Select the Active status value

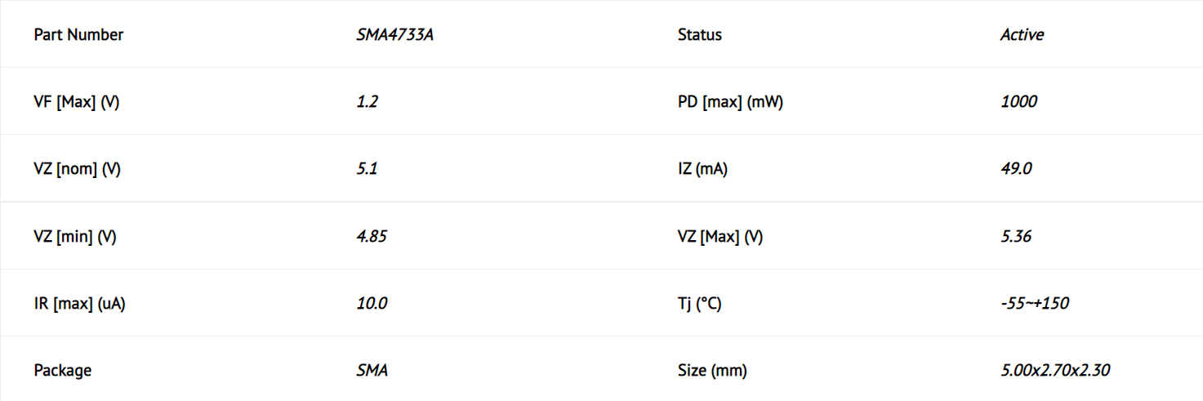pos(1022,34)
